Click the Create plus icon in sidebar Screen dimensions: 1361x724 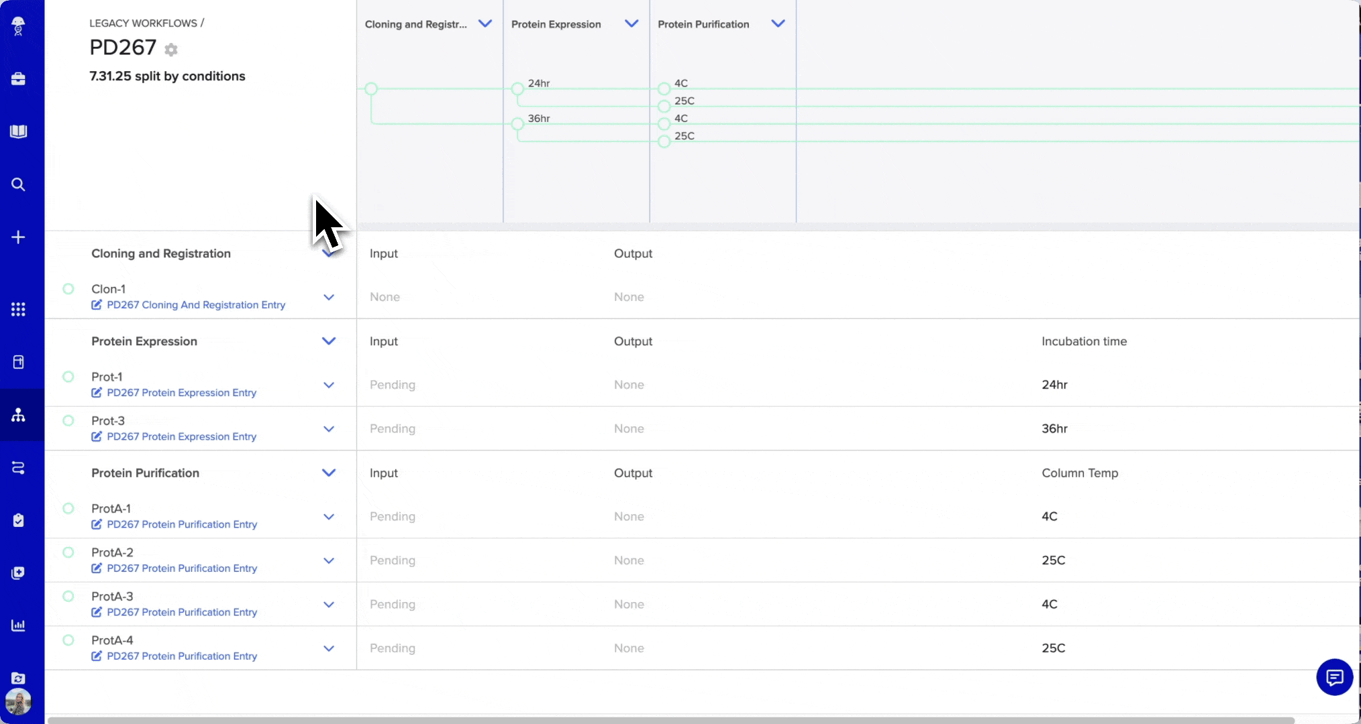[18, 237]
